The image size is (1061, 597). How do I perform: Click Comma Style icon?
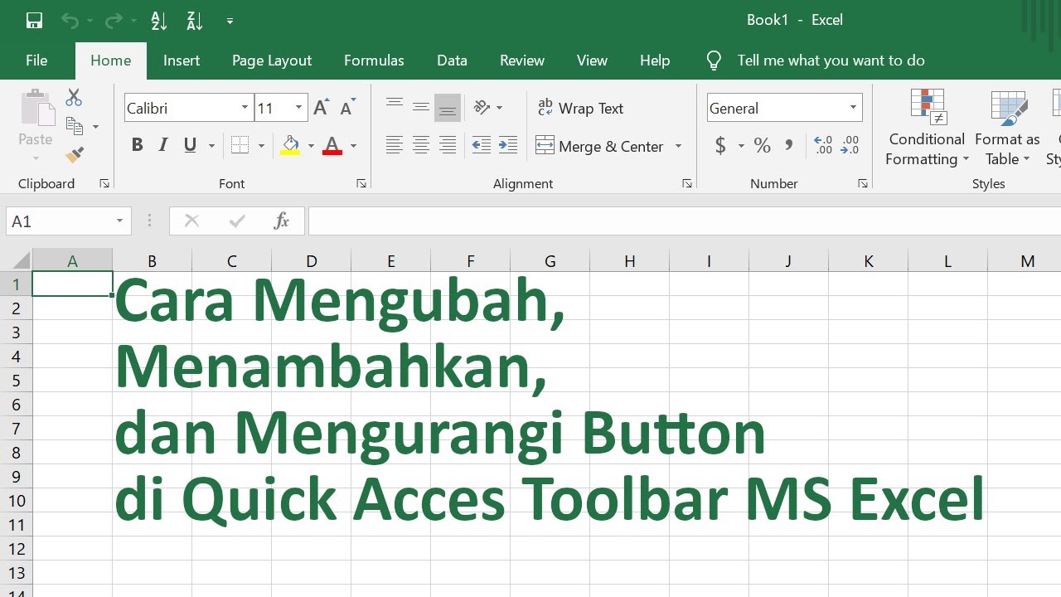click(788, 146)
